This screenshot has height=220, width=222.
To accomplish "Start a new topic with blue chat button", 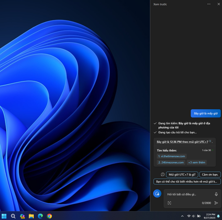I will tap(157, 194).
